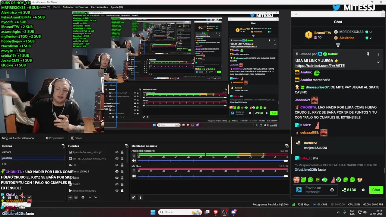Viewport: 386px width, 217px height.
Task: Delete selected source using the Fuentes trash icon
Action: (76, 197)
